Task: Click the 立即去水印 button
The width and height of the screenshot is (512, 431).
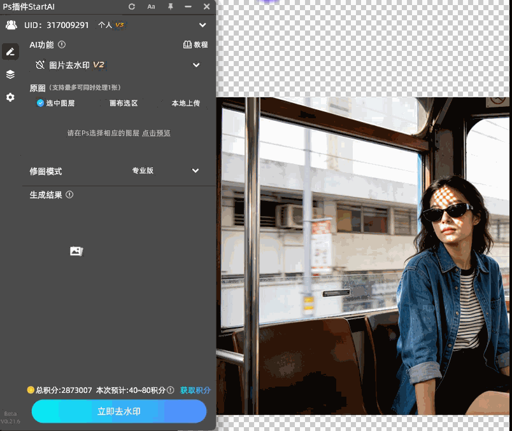Action: [x=118, y=411]
